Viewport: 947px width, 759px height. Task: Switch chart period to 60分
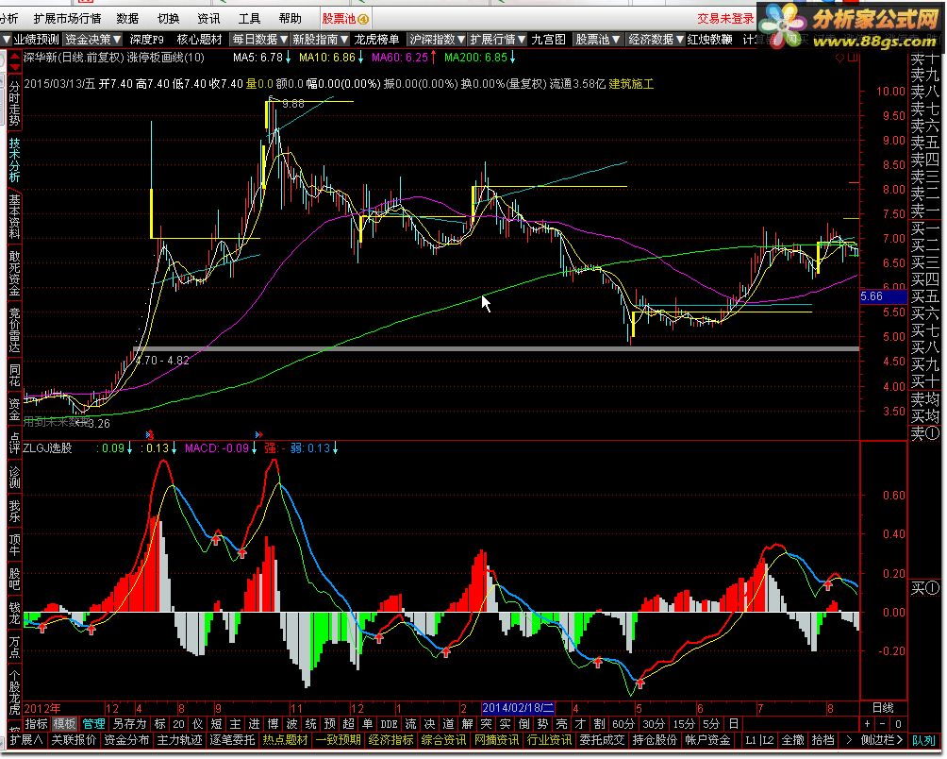623,724
